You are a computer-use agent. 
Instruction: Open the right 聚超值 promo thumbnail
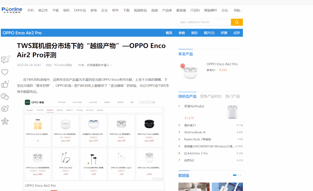(x=228, y=187)
